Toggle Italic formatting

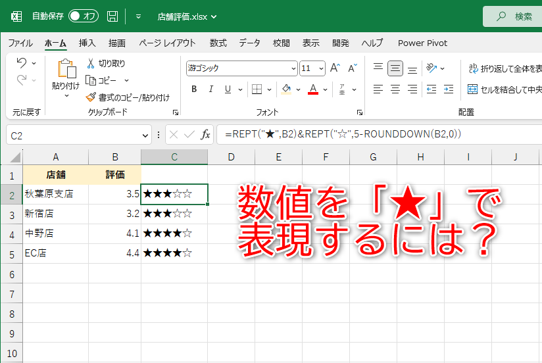point(211,89)
